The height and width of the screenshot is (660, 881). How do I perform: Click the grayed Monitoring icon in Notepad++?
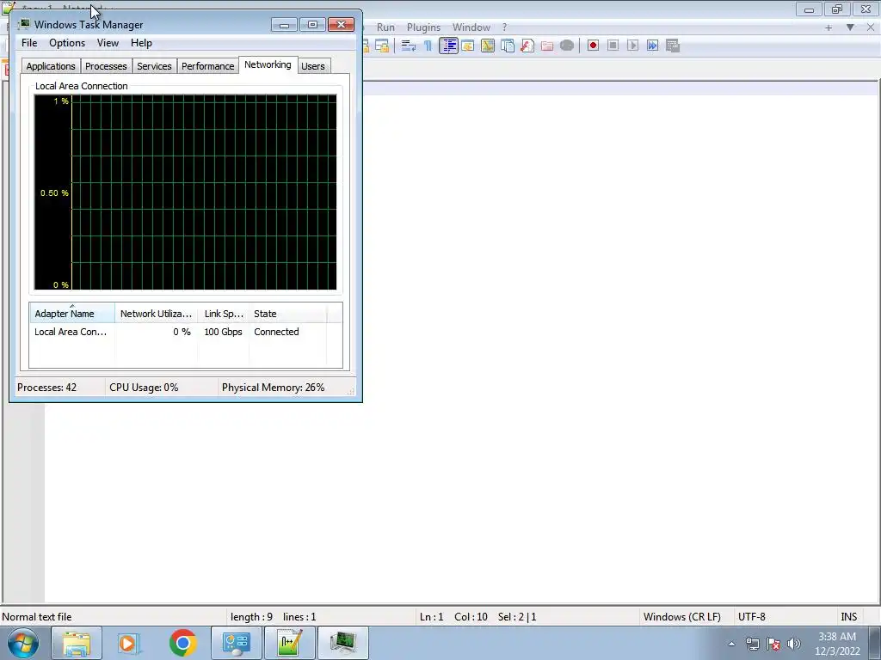pos(567,46)
